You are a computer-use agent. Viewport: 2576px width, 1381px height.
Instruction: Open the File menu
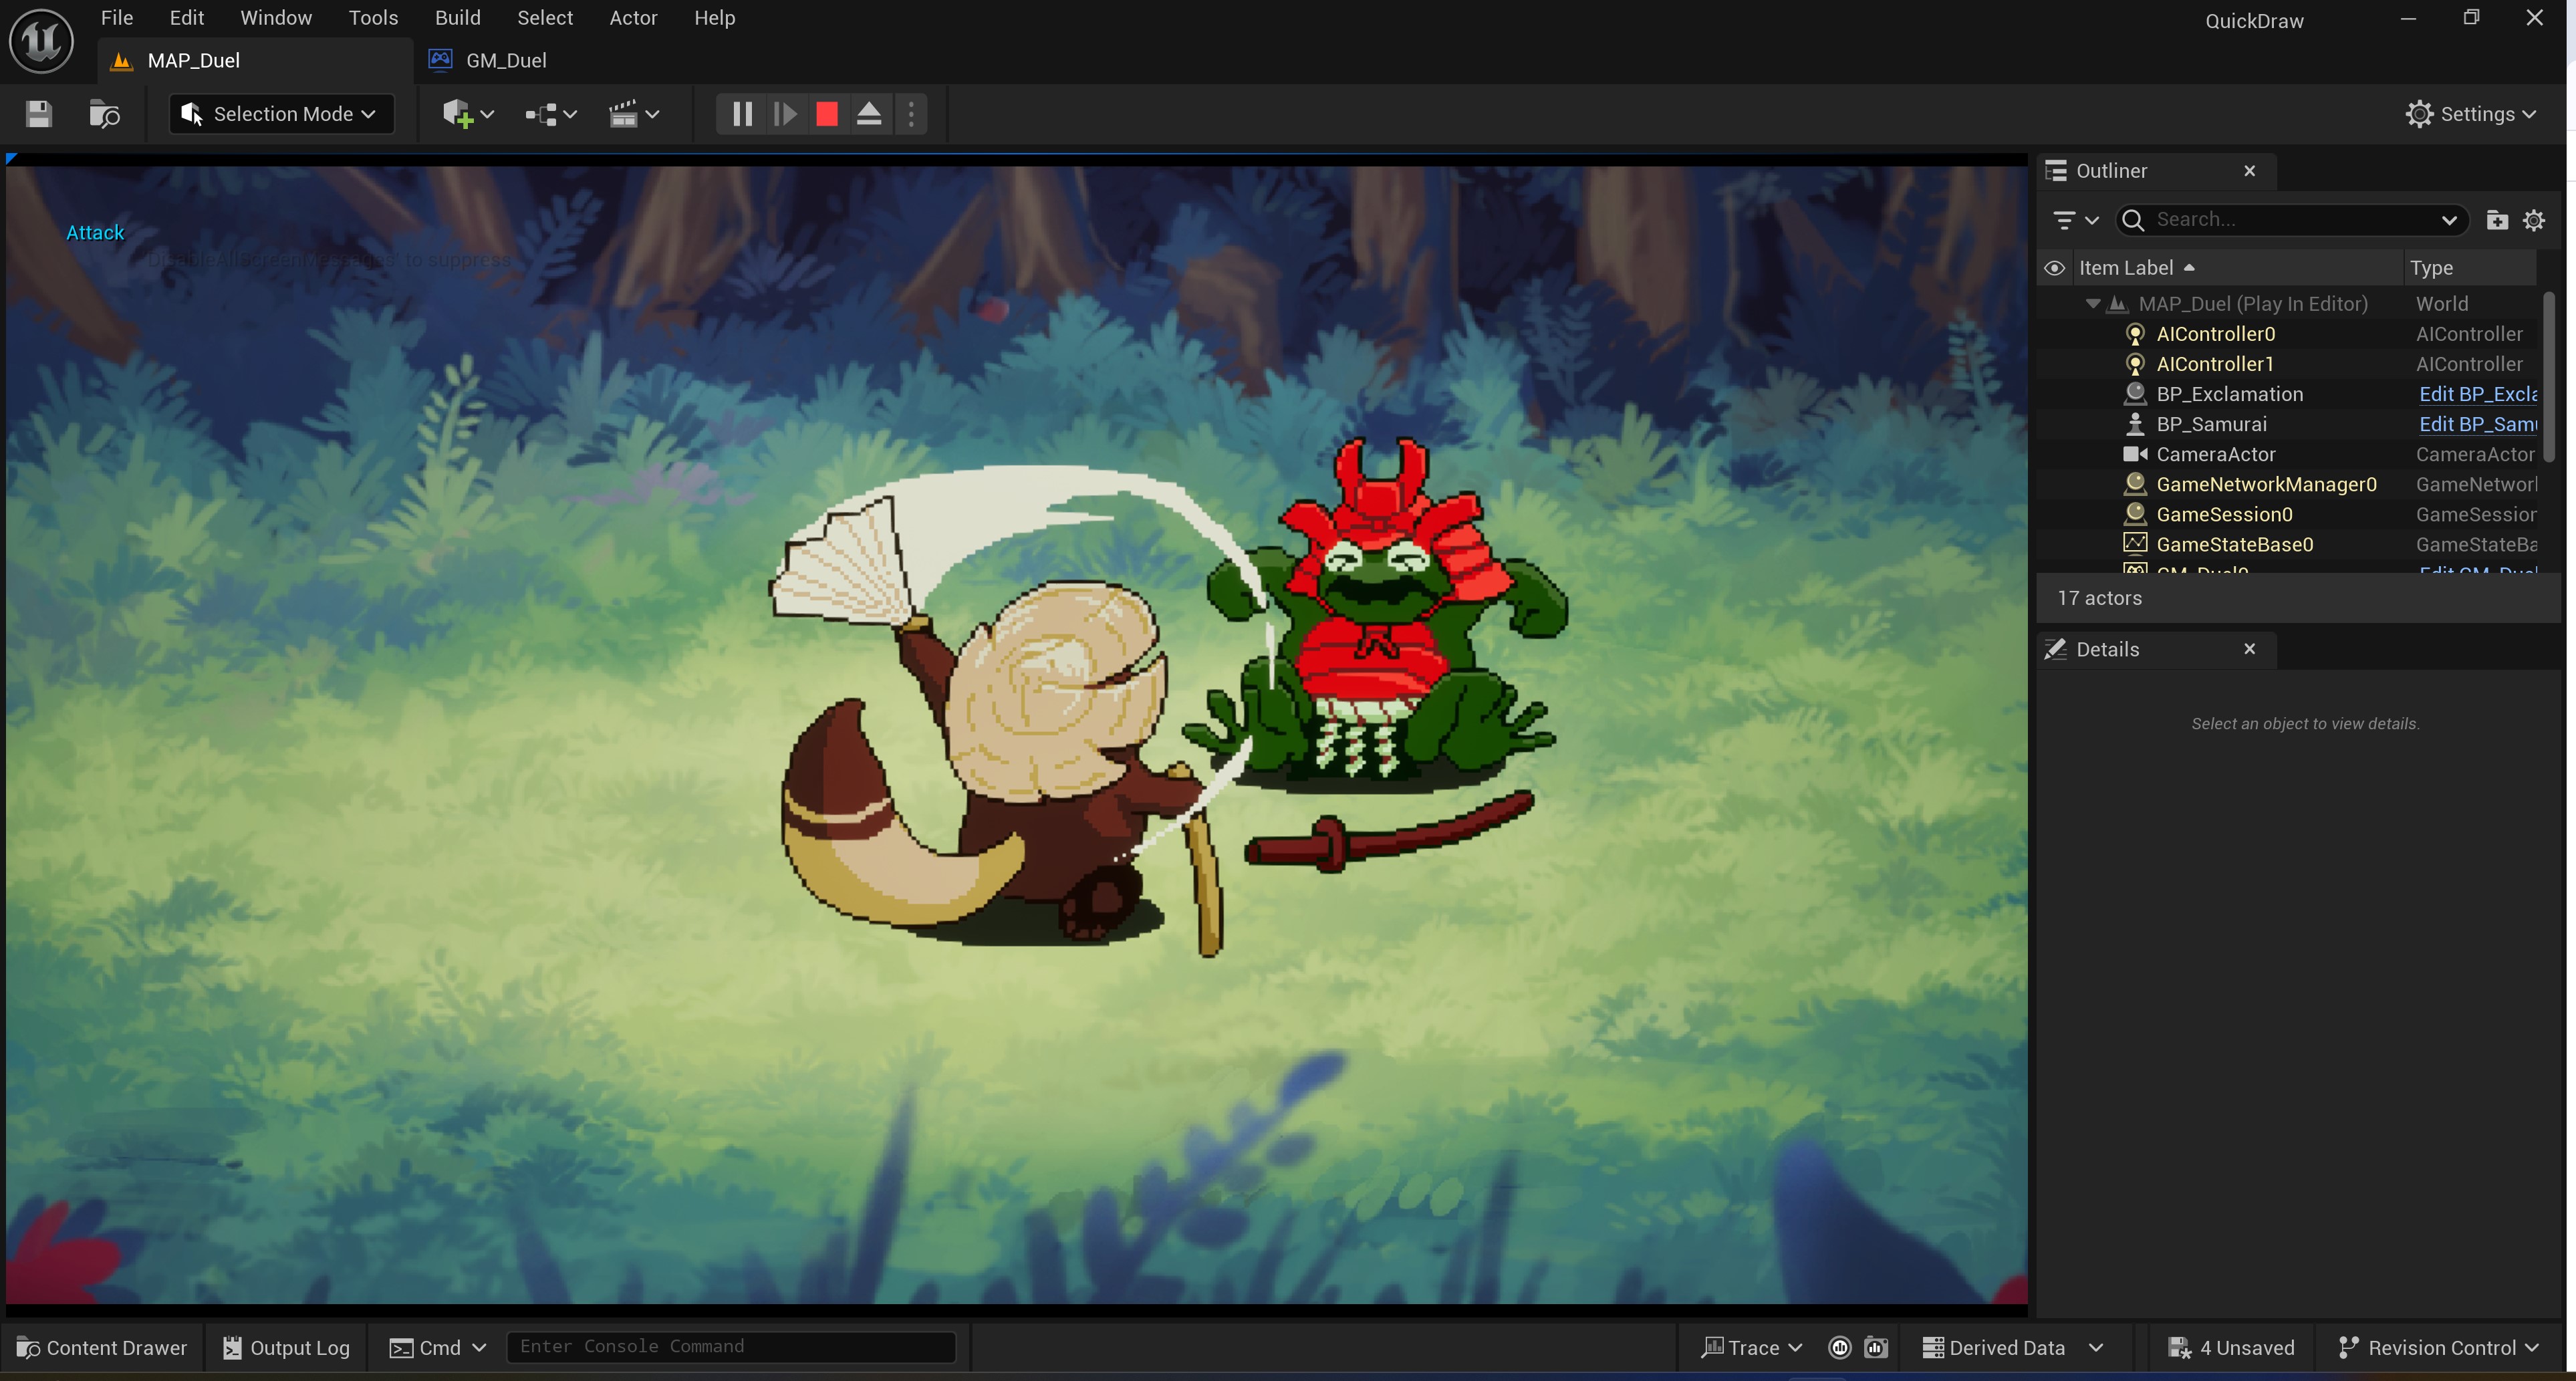117,18
